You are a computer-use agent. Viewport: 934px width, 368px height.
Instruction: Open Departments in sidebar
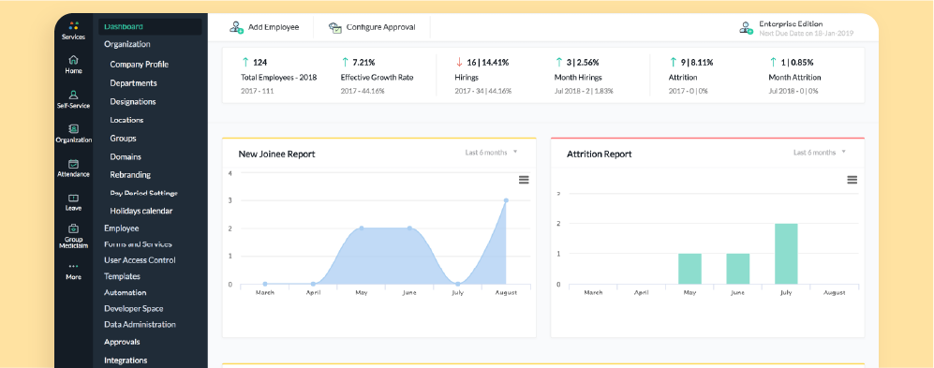(x=133, y=83)
